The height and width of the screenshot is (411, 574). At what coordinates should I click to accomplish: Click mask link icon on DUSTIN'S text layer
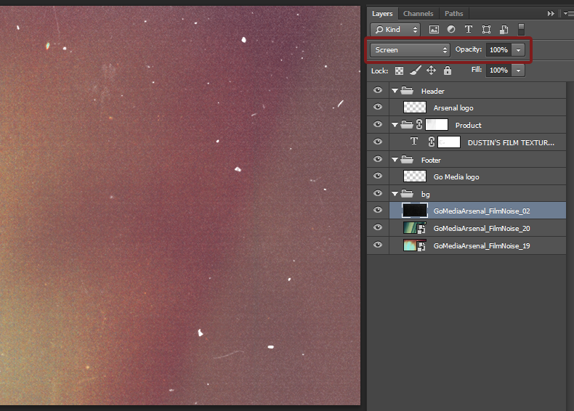(432, 142)
